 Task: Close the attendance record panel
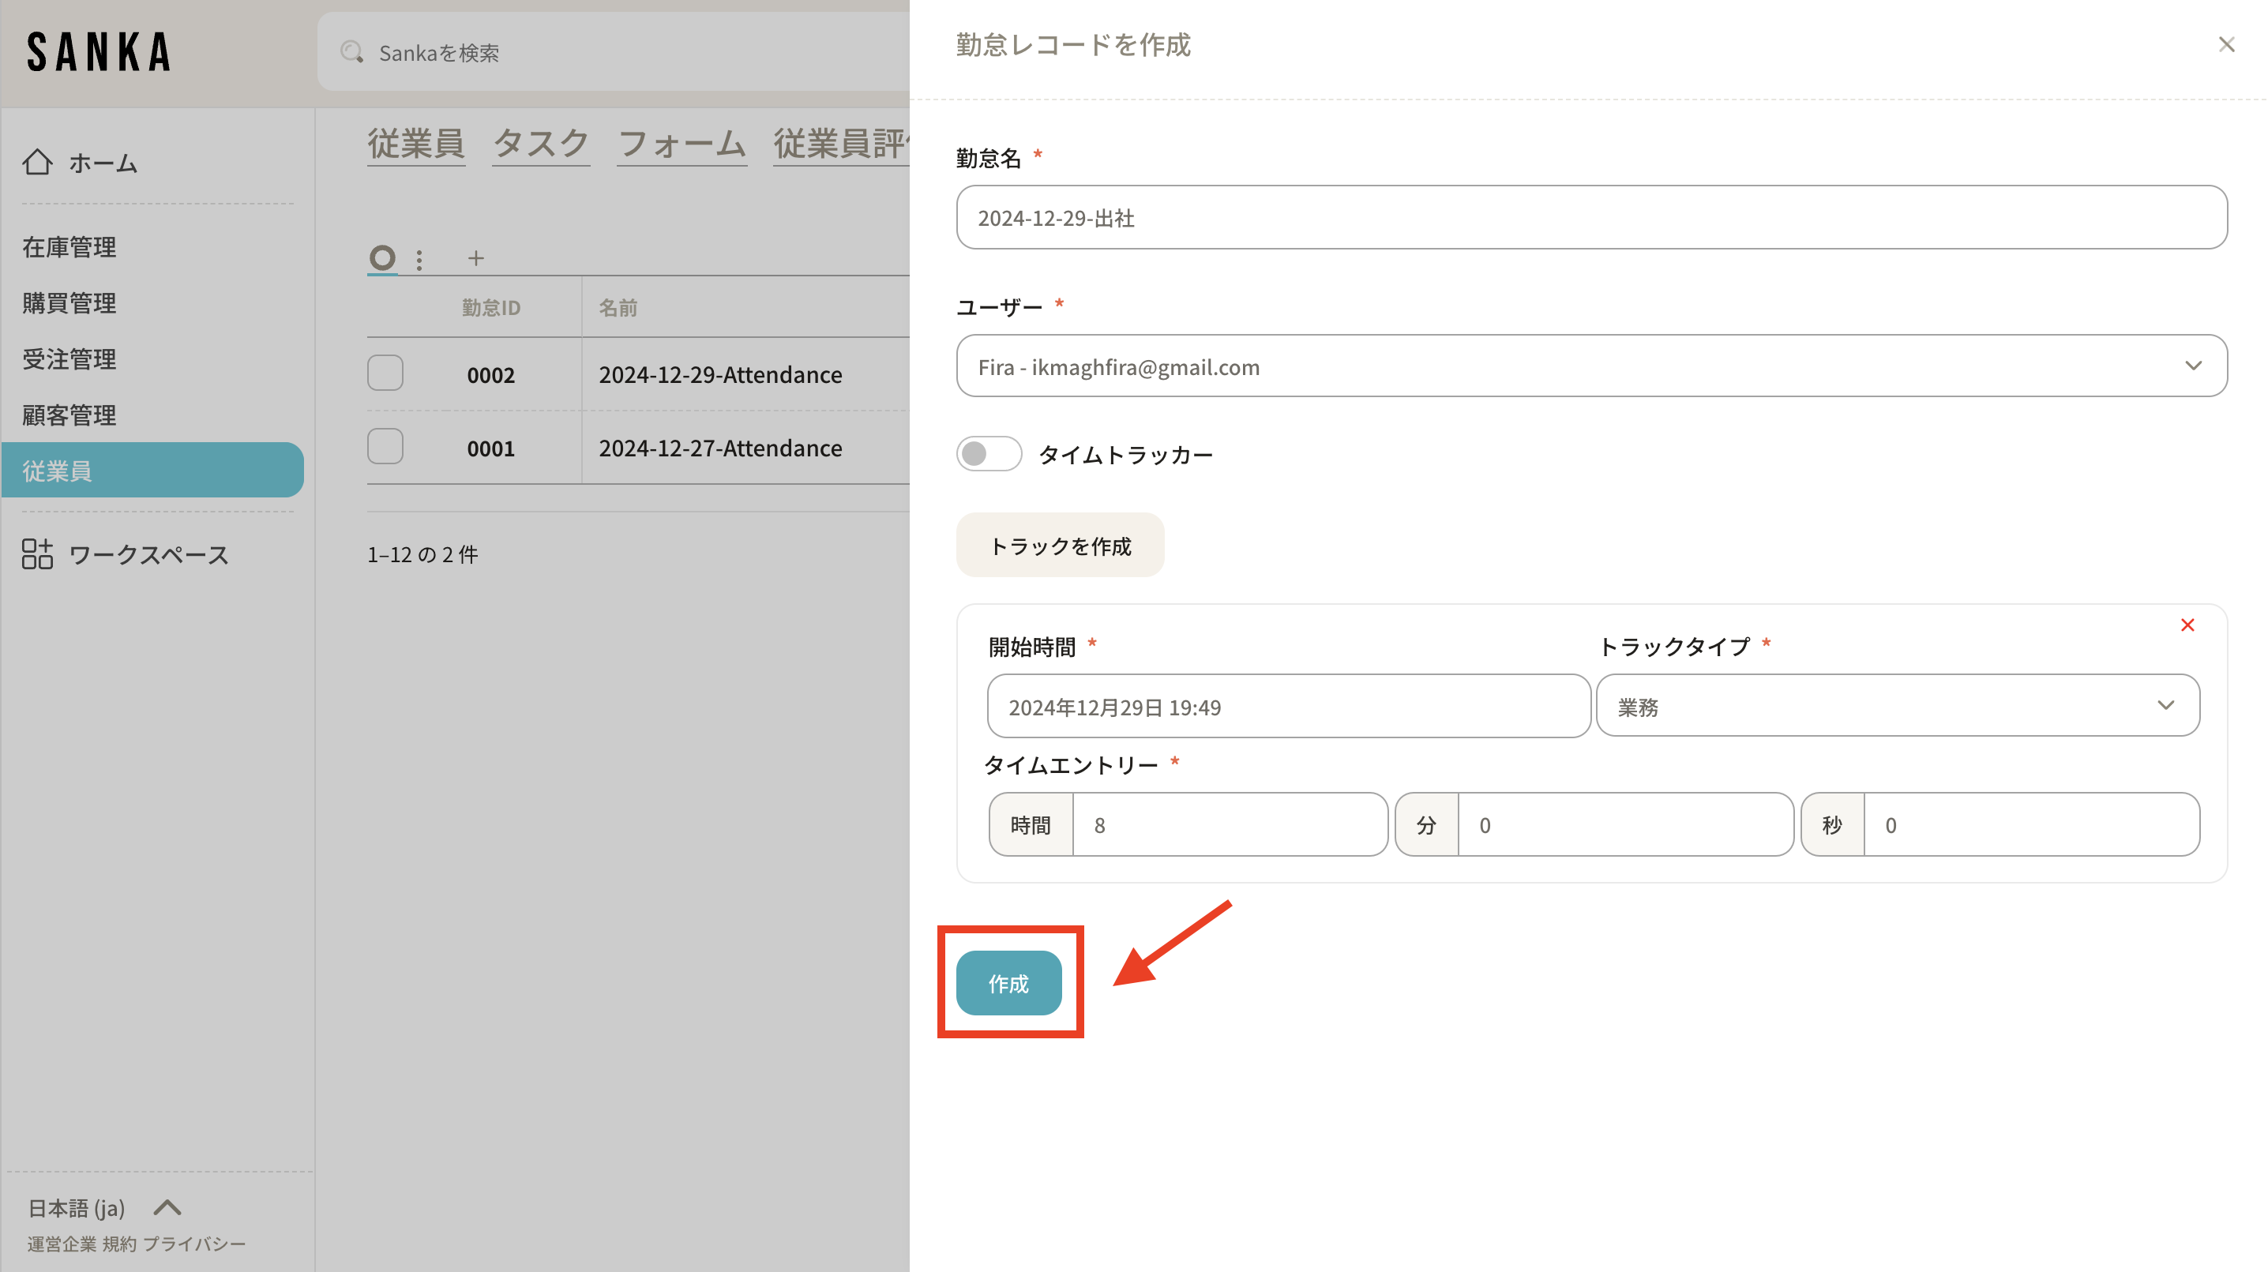point(2227,45)
